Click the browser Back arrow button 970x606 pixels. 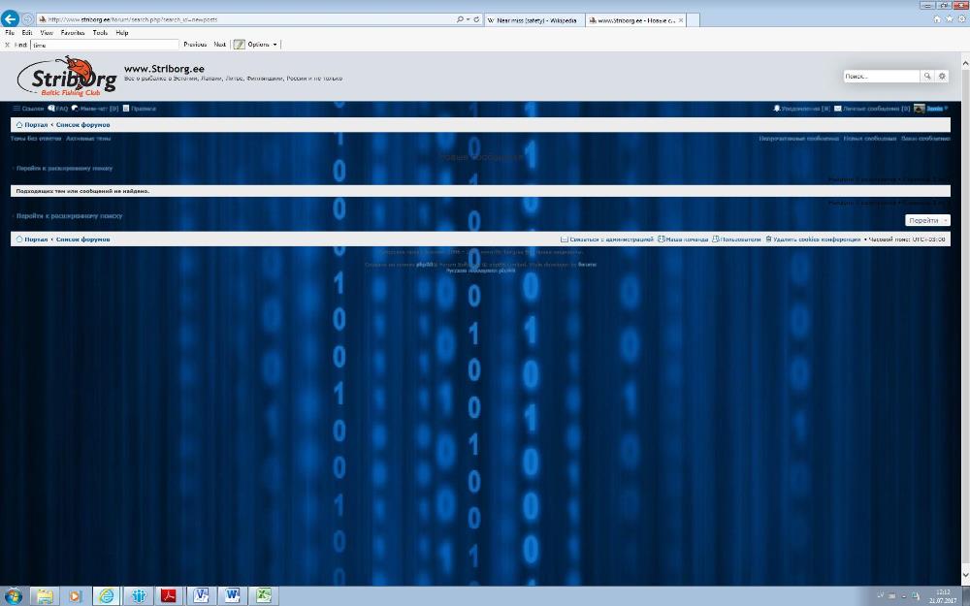pos(11,19)
